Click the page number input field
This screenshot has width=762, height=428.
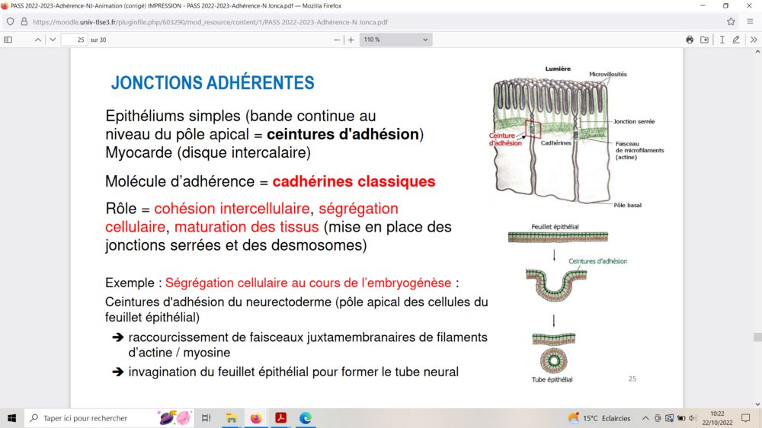point(74,40)
